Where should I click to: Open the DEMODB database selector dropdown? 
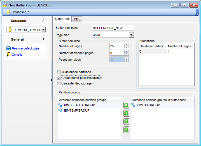coord(43,30)
